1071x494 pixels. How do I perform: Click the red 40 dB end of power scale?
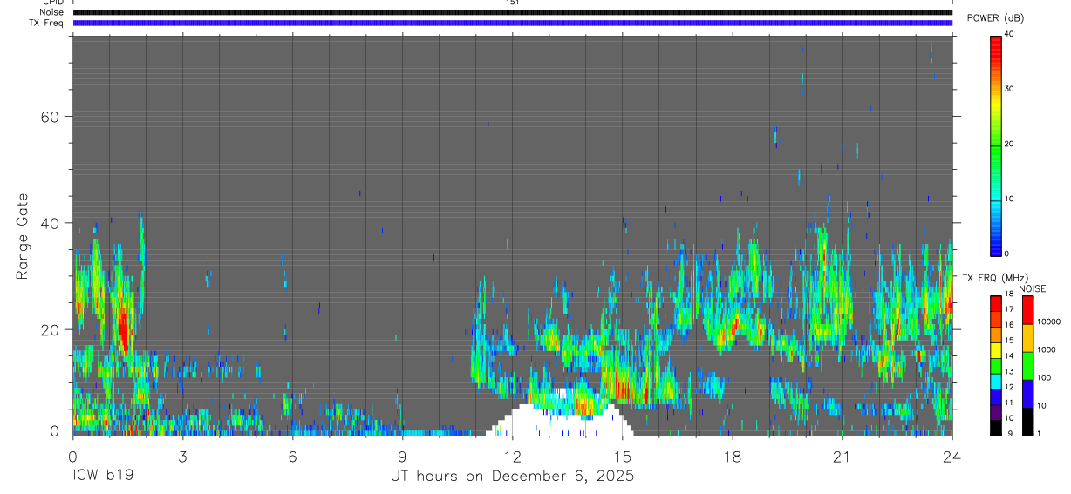pyautogui.click(x=996, y=40)
